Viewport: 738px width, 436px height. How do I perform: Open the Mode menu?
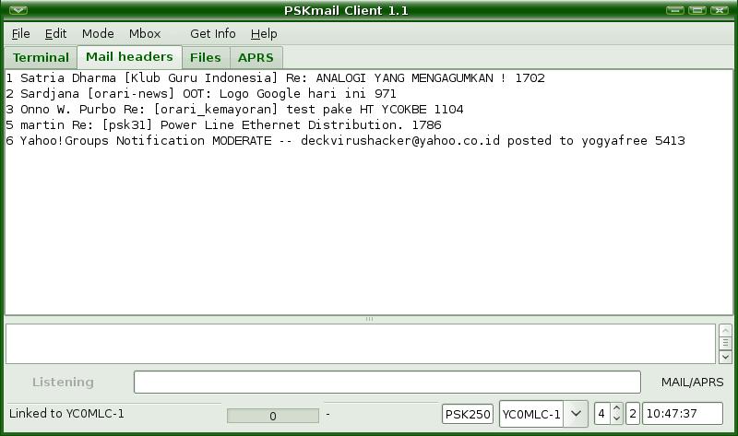(98, 34)
